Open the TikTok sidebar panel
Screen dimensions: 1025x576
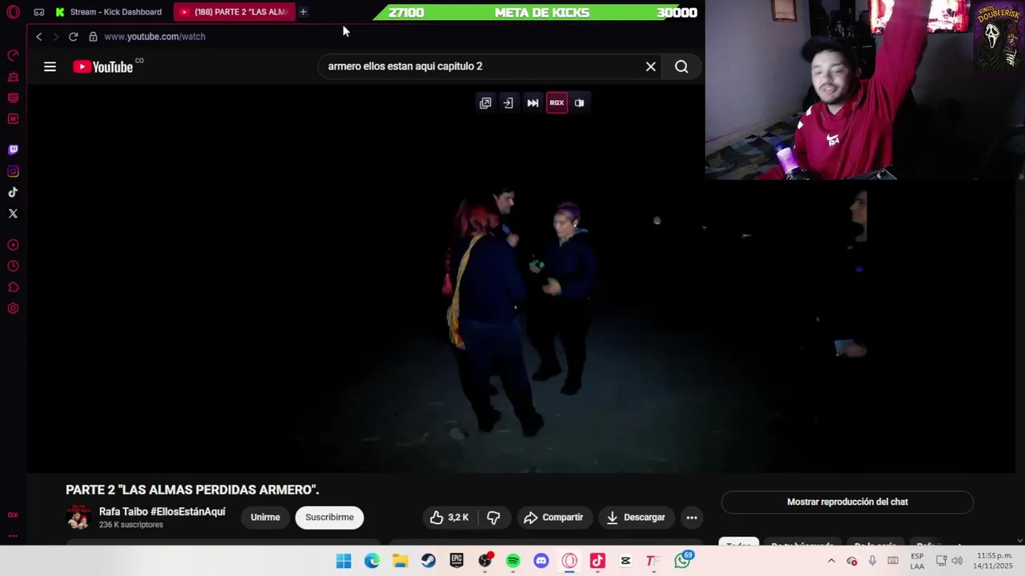pyautogui.click(x=13, y=192)
